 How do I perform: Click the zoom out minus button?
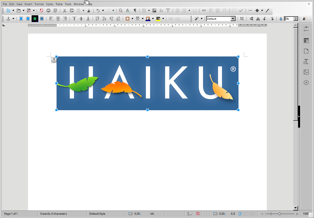[x=262, y=214]
